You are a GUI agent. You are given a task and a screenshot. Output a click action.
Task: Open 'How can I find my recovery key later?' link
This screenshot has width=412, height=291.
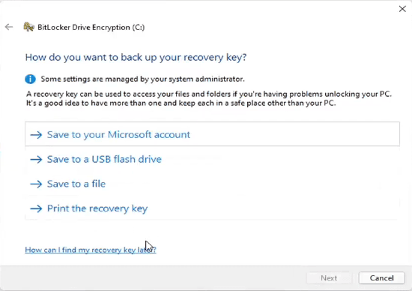(x=91, y=250)
